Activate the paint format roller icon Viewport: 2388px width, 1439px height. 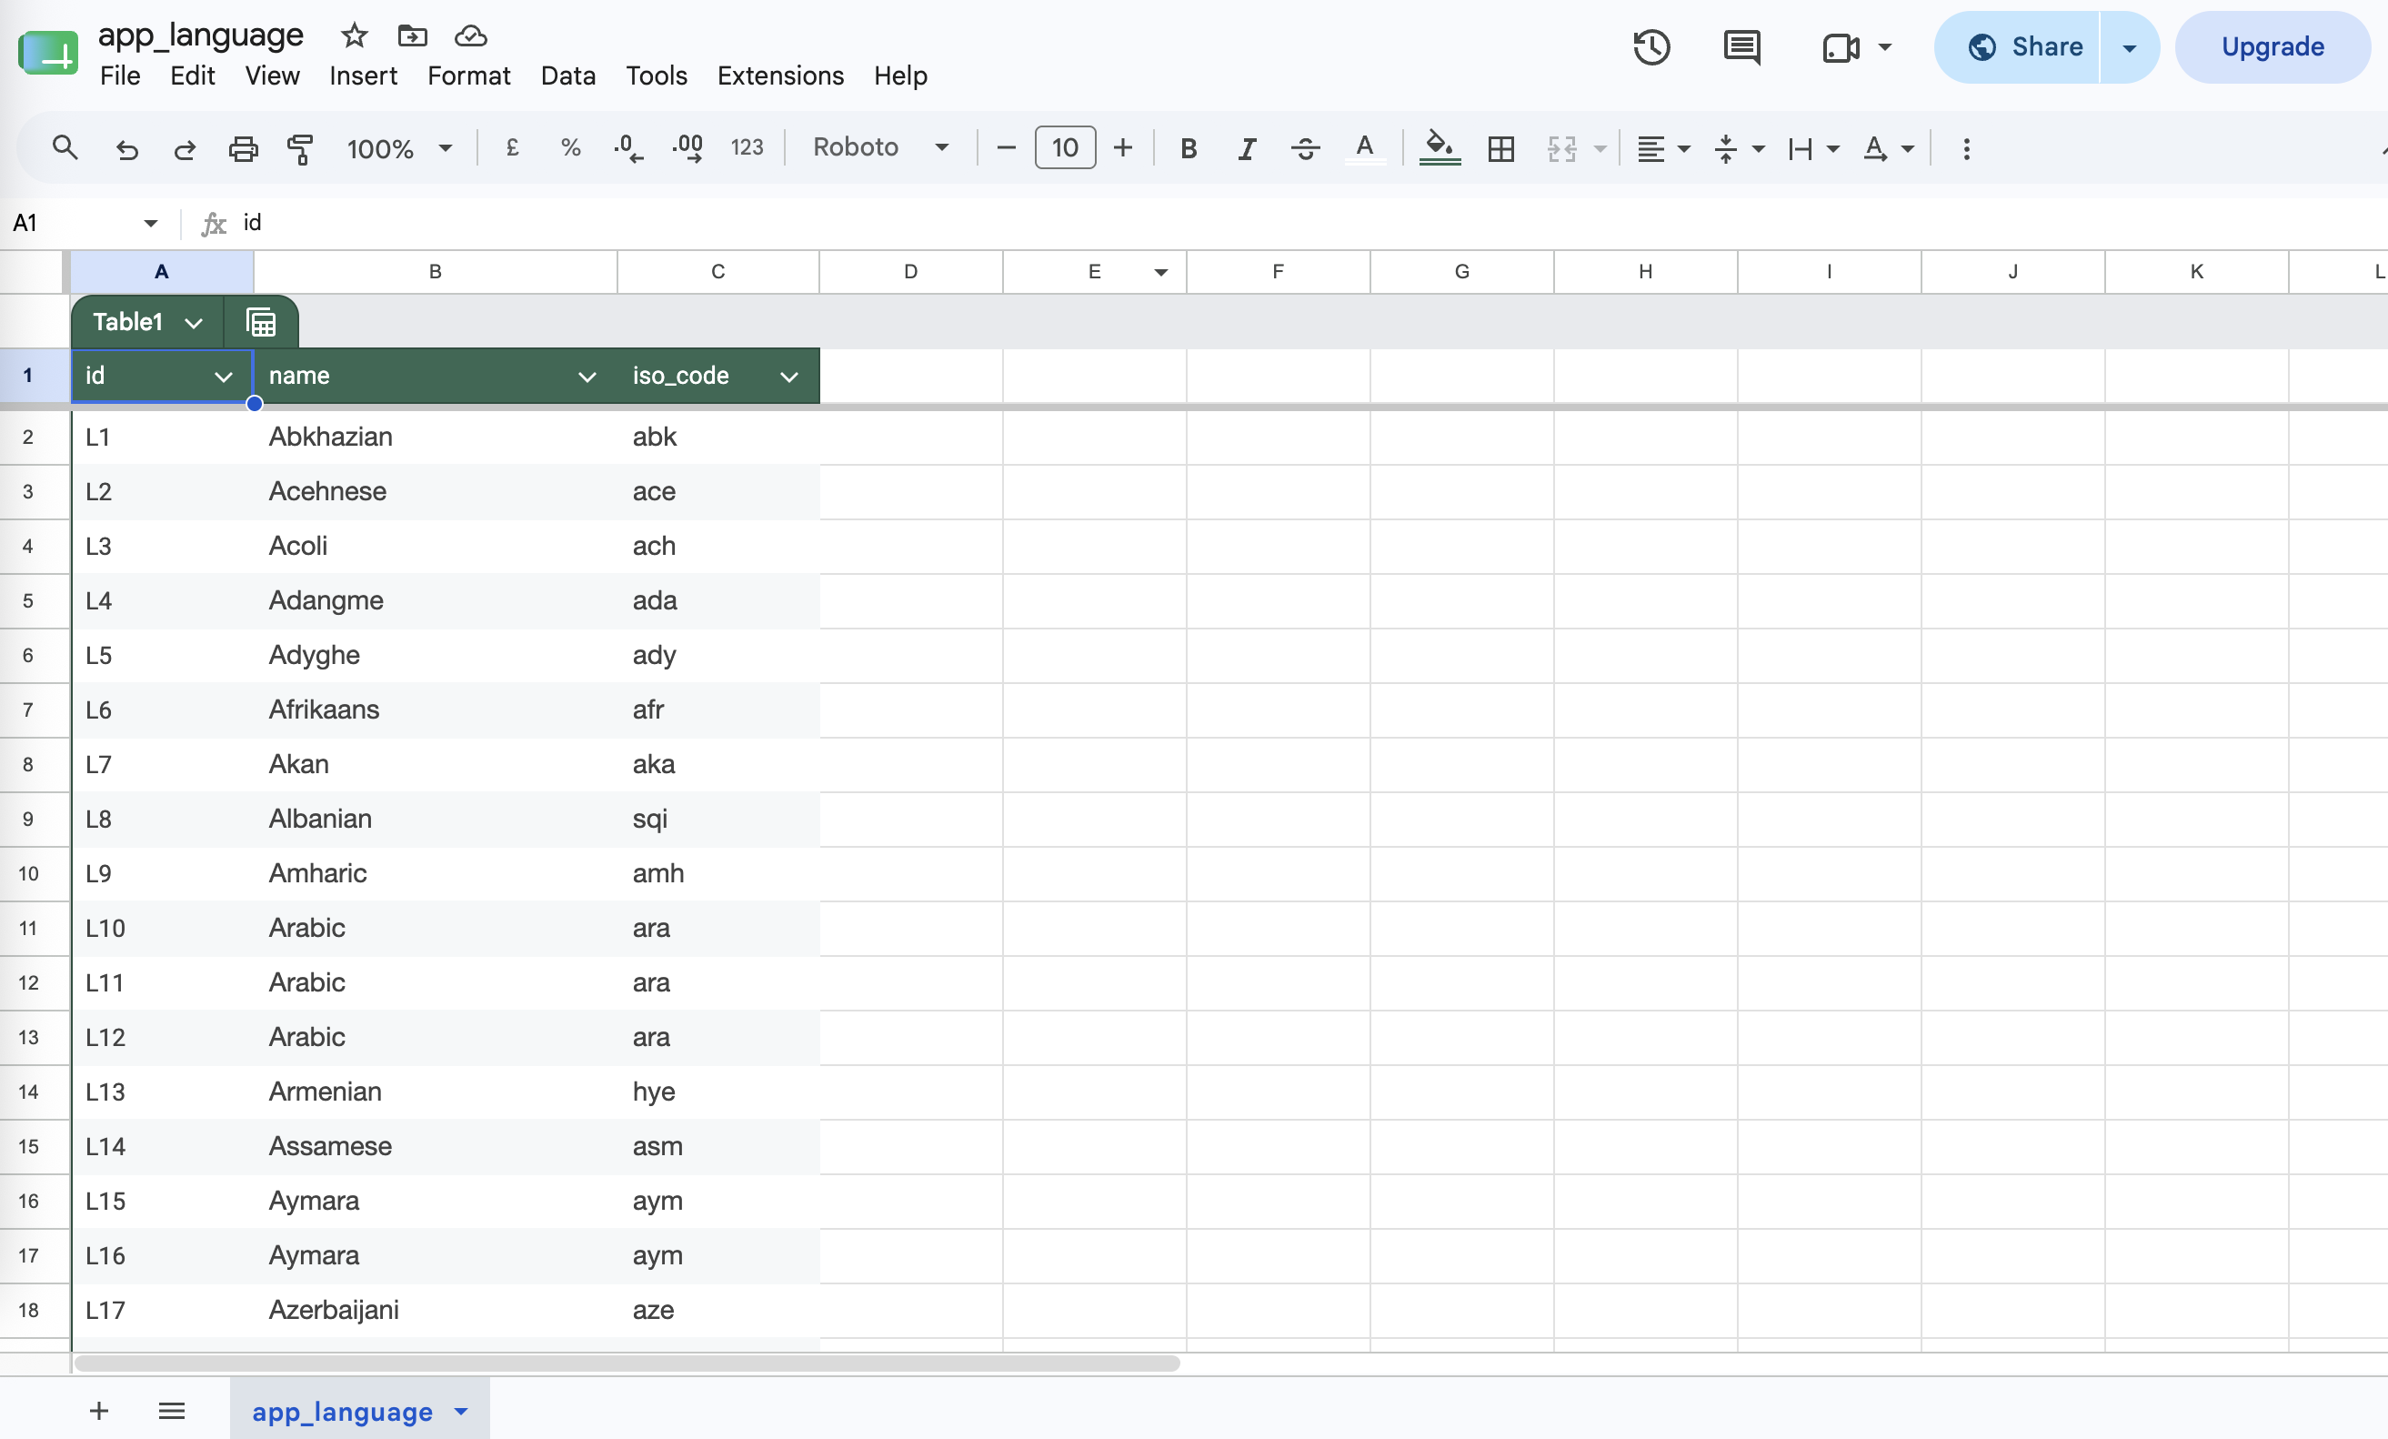tap(300, 148)
